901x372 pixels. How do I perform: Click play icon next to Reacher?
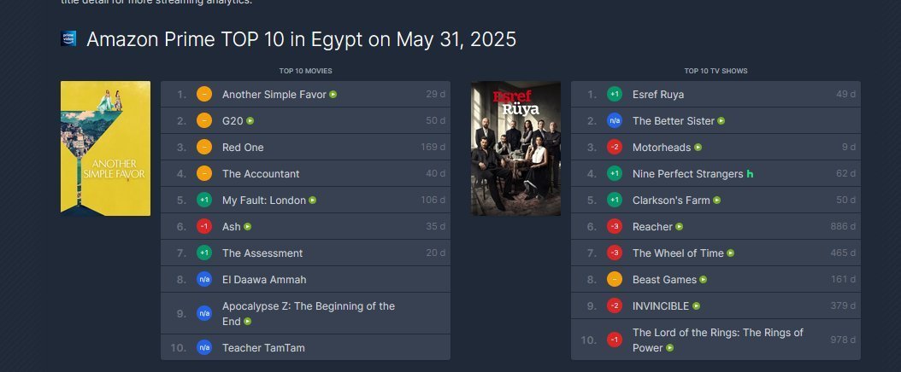coord(680,227)
